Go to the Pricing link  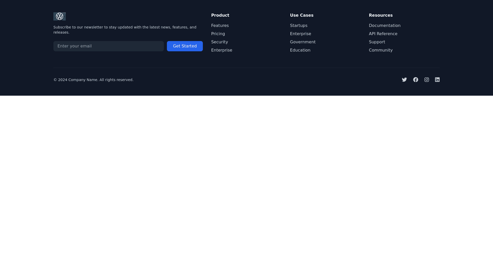click(x=218, y=34)
